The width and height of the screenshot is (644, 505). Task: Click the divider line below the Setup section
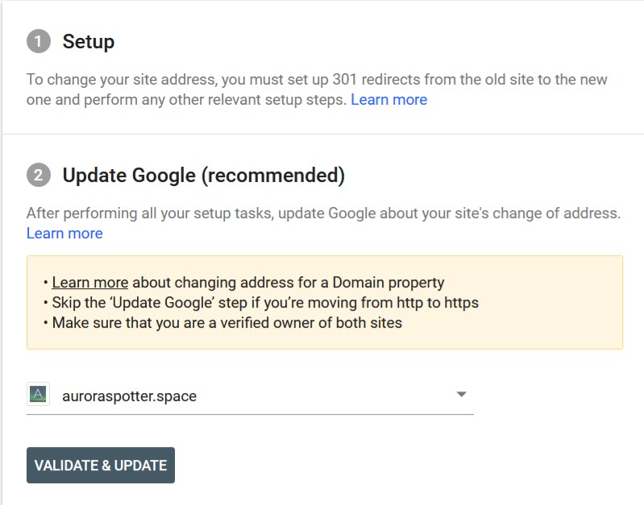pos(322,134)
